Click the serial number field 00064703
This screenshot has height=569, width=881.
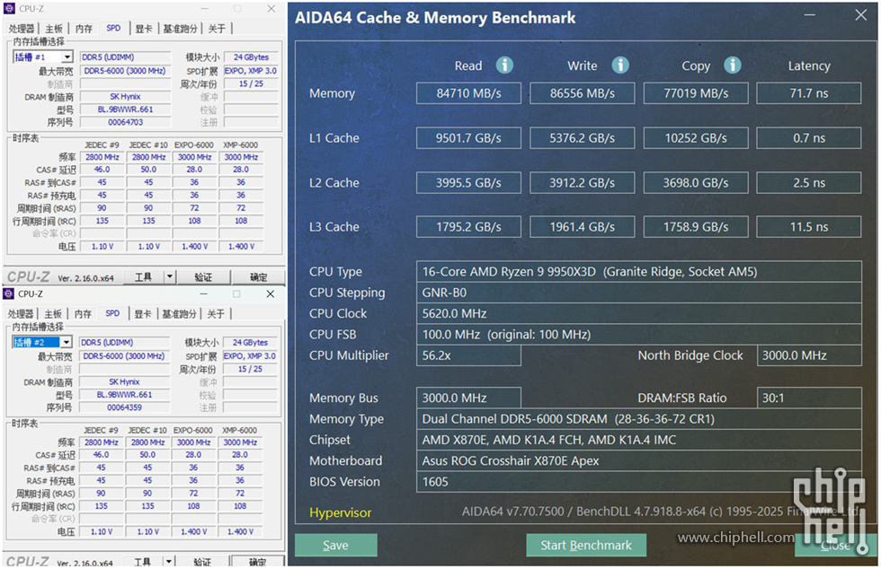125,122
